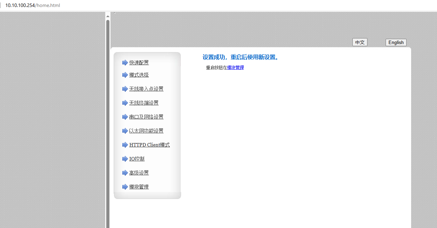This screenshot has width=437, height=228.
Task: Click the arrow icon next to 模式选择
Action: (x=125, y=75)
